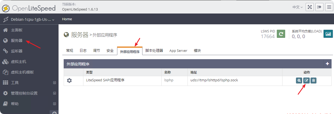This screenshot has width=334, height=114.
Task: Delete lsphp with the trash icon
Action: click(313, 80)
